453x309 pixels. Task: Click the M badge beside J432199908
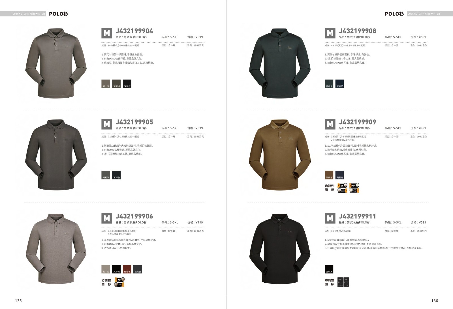click(x=330, y=33)
